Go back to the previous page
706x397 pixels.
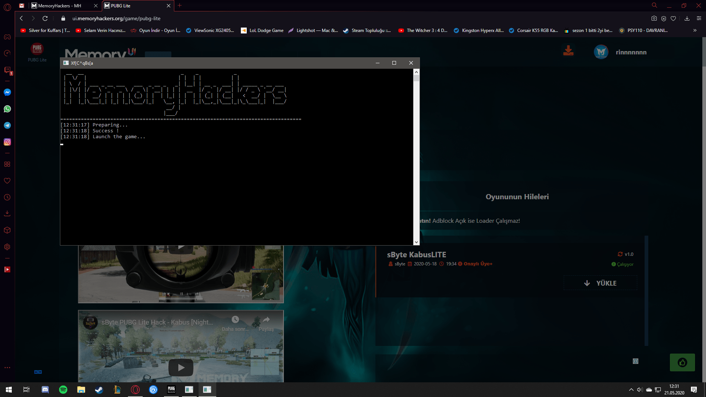pos(21,18)
